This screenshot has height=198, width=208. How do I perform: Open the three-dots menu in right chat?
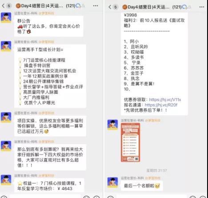[x=202, y=7]
